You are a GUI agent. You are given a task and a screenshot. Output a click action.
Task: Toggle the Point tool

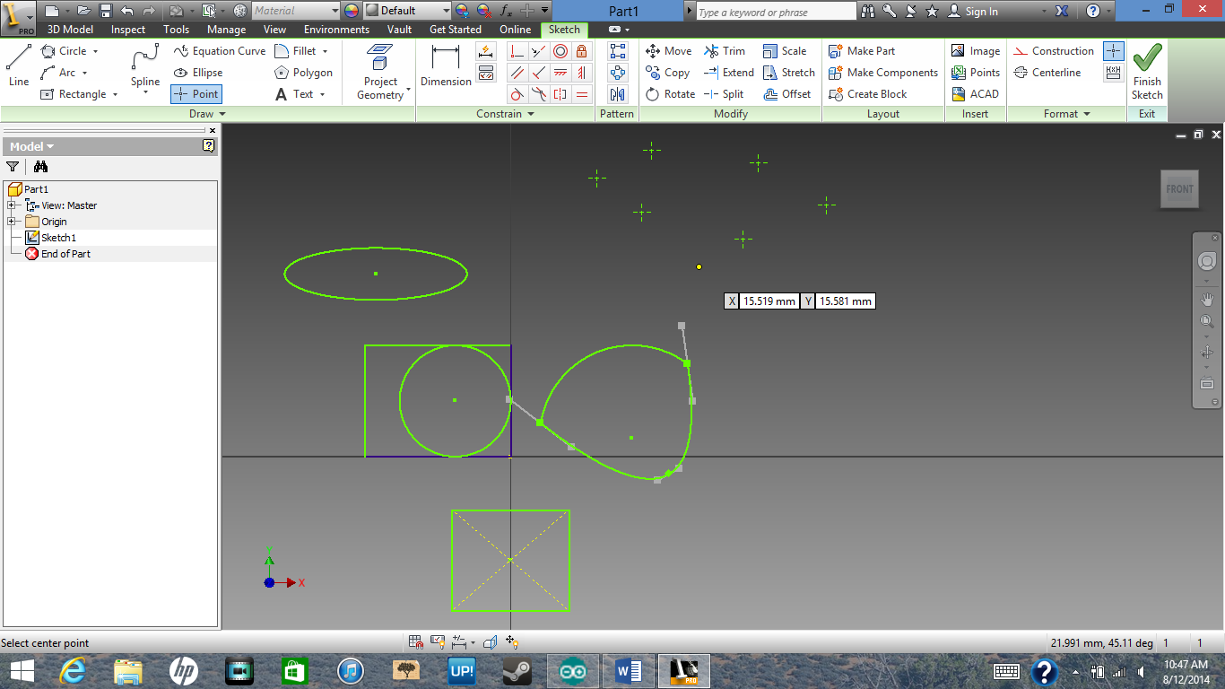[195, 94]
